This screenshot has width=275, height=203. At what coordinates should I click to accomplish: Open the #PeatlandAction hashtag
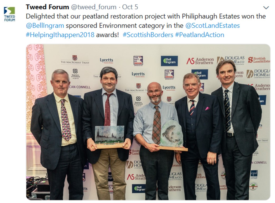[200, 35]
